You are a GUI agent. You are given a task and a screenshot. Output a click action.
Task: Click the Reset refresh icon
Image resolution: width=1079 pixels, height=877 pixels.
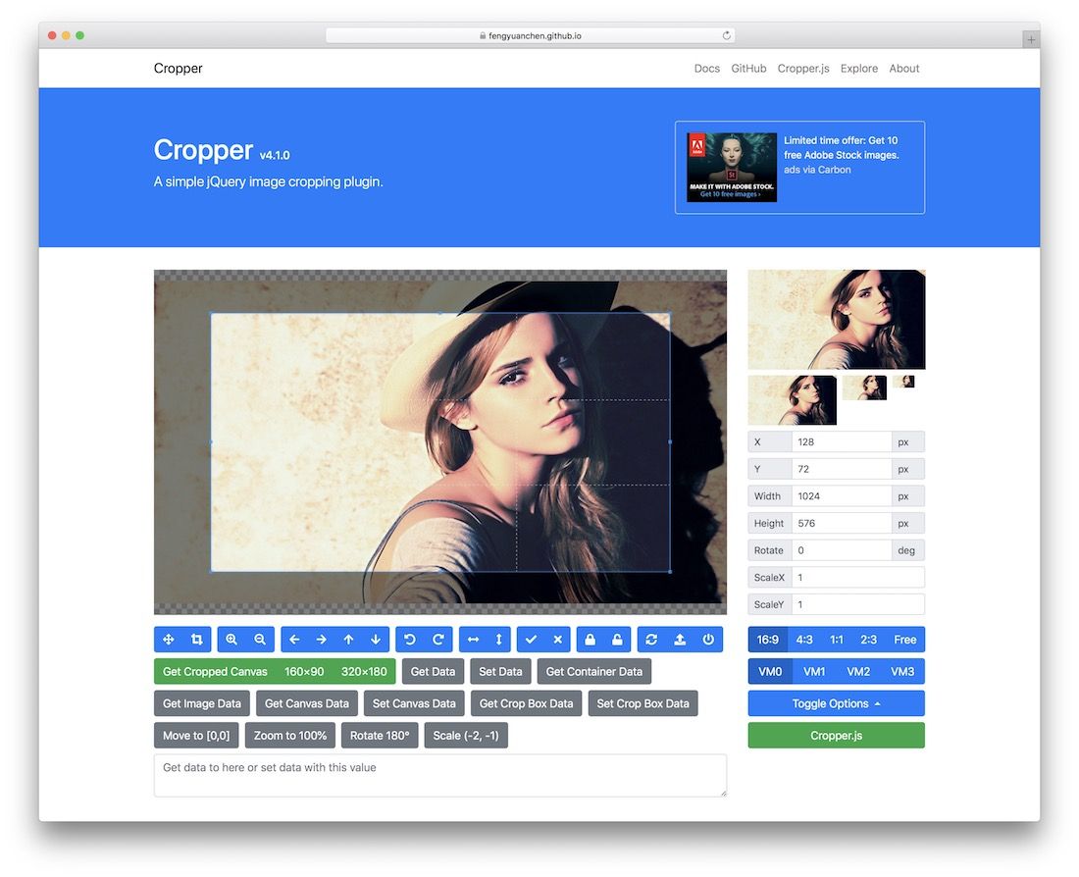pos(651,640)
